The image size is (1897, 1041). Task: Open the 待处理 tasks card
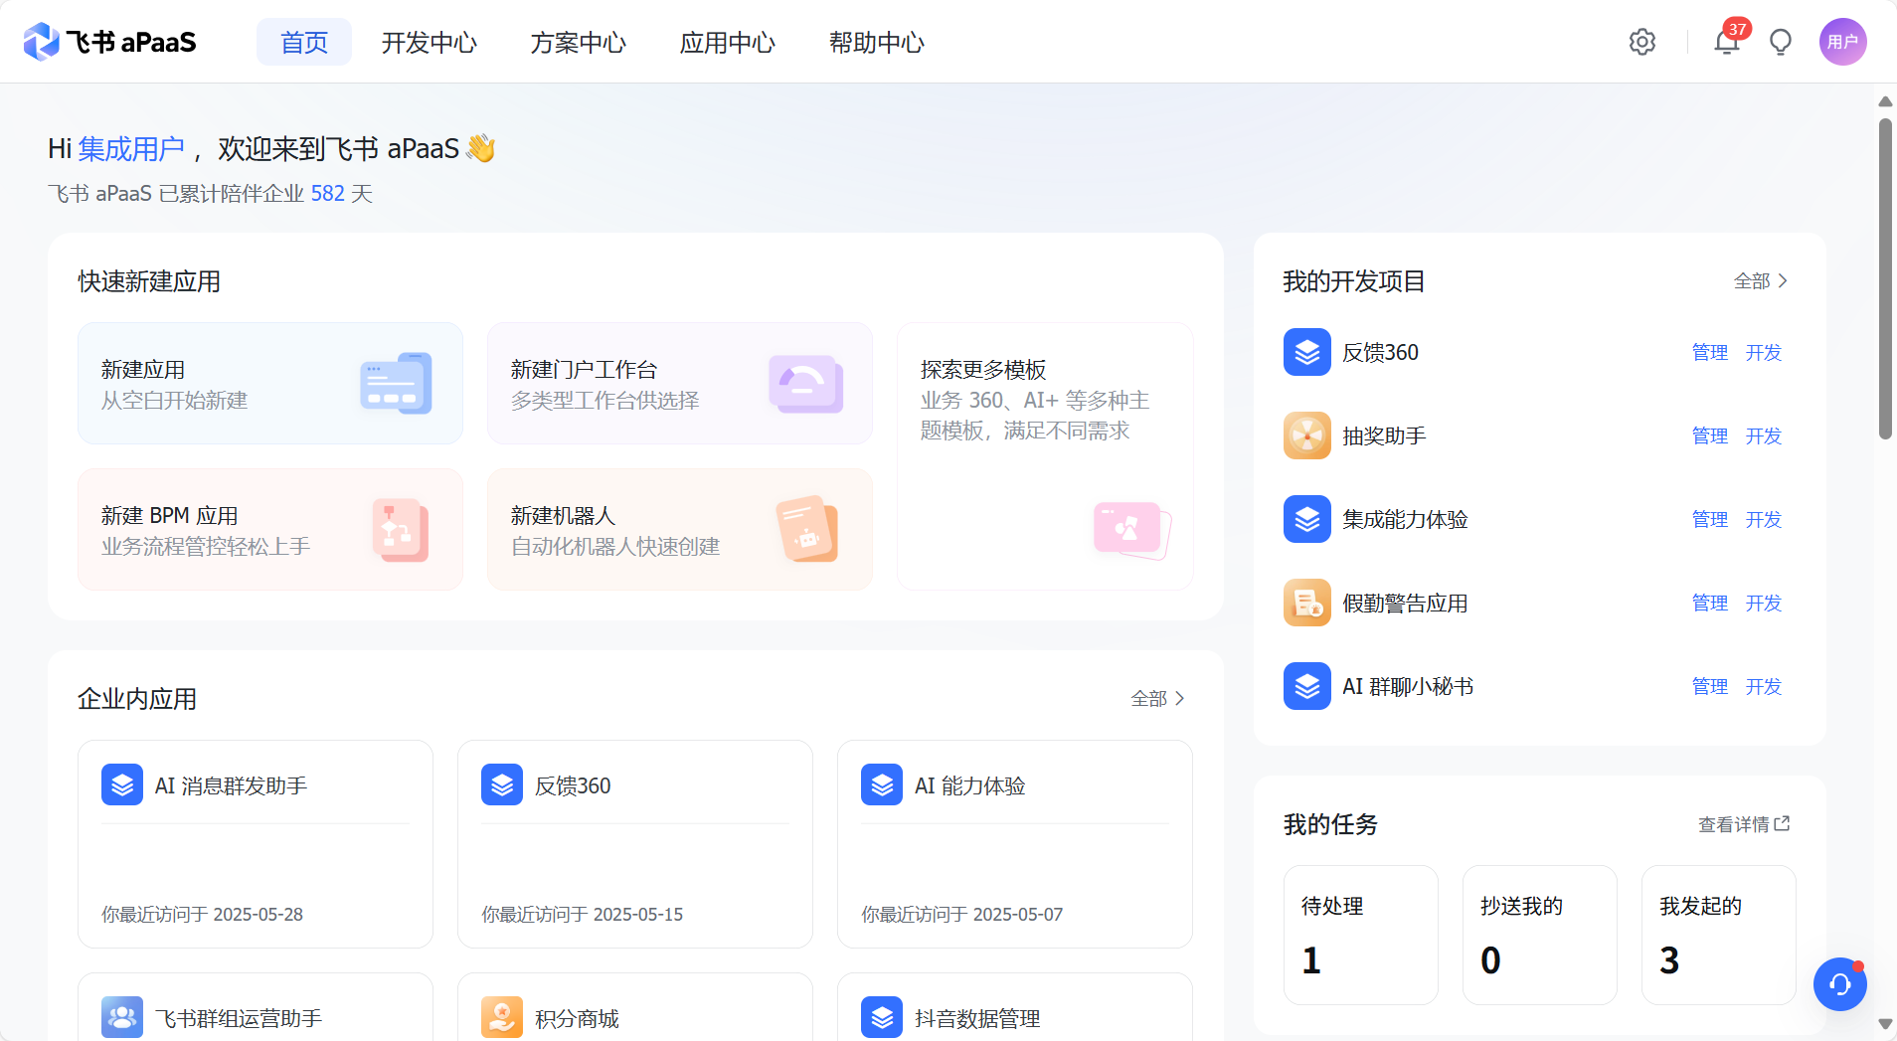click(x=1360, y=935)
